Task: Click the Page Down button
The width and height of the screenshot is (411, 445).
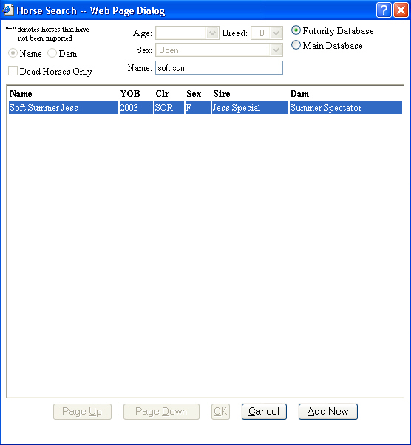Action: point(161,412)
